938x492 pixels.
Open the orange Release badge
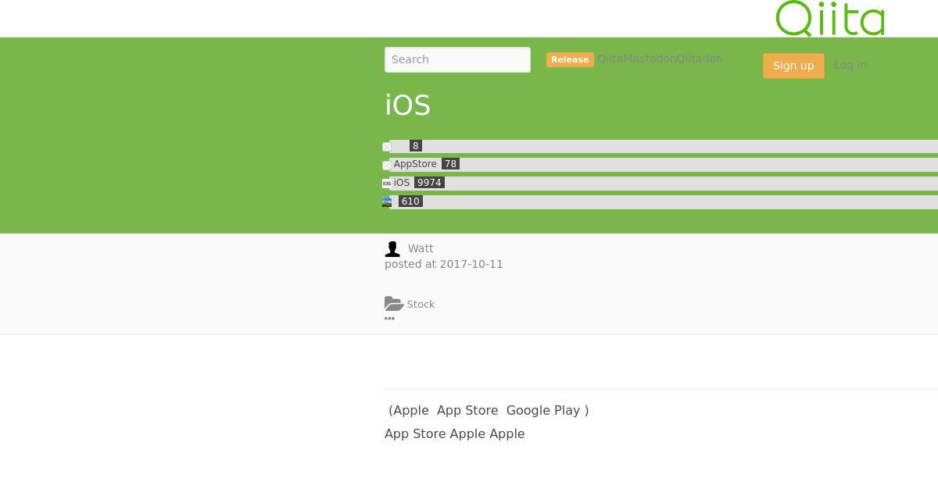click(x=570, y=59)
